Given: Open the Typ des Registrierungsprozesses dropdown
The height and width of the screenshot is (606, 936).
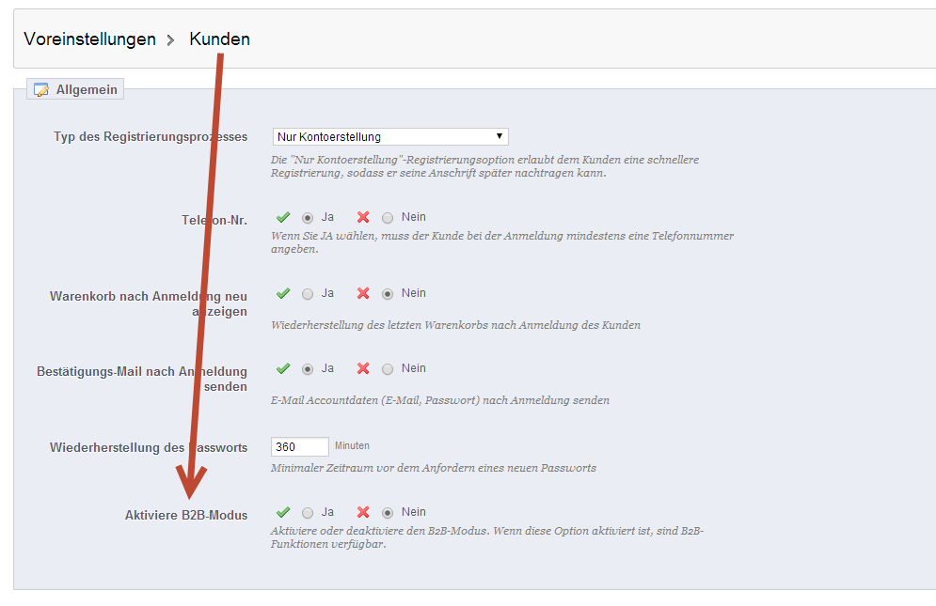Looking at the screenshot, I should (x=390, y=136).
